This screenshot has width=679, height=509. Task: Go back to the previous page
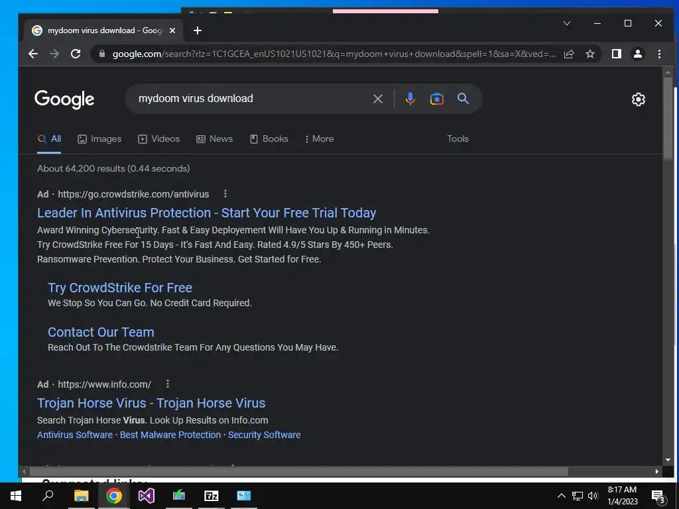33,54
